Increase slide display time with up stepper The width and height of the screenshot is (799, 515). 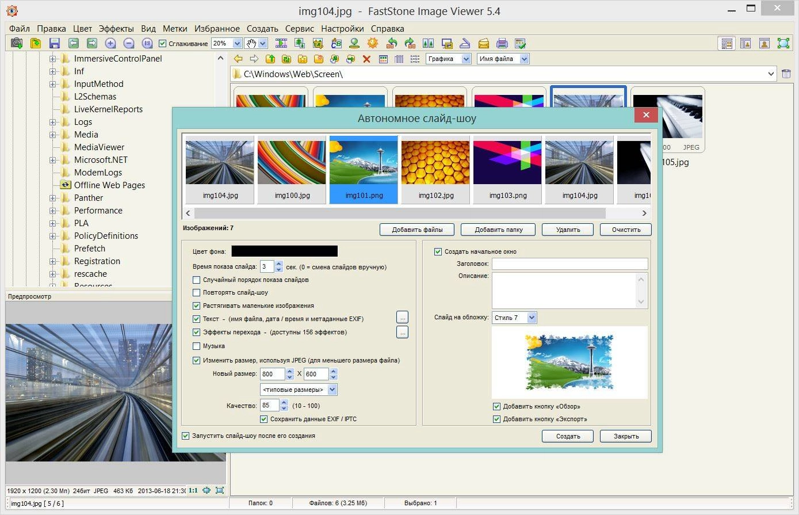(x=279, y=264)
